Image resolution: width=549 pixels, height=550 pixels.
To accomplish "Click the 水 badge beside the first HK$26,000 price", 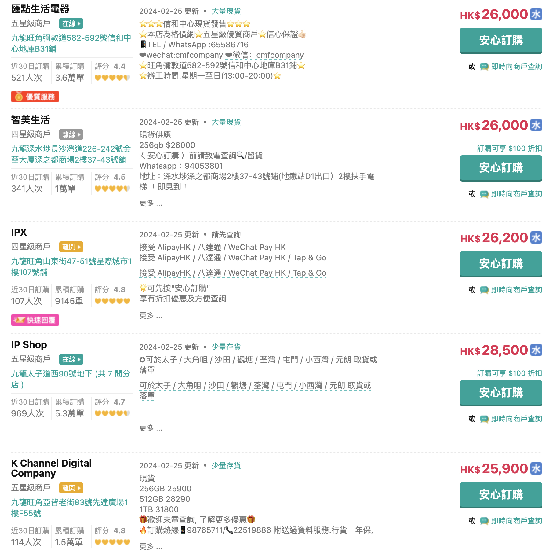I will click(x=536, y=14).
